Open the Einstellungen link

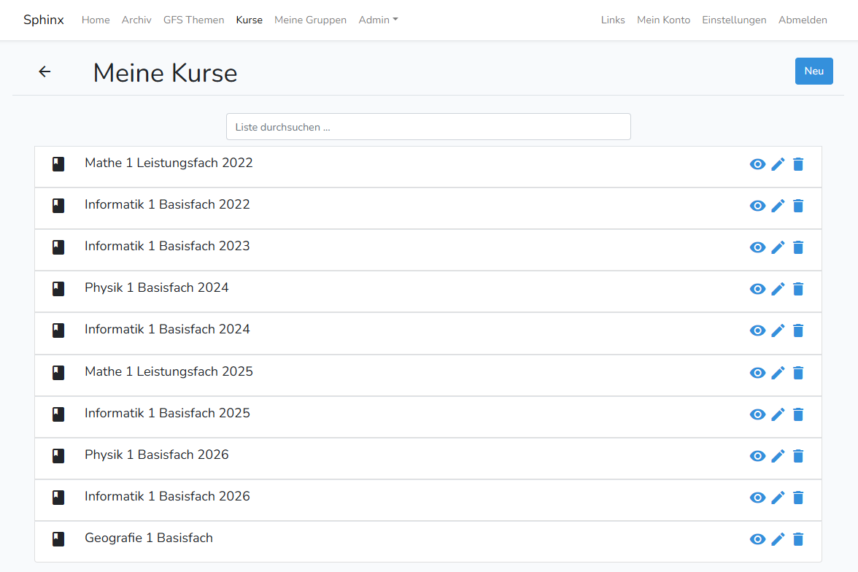734,20
